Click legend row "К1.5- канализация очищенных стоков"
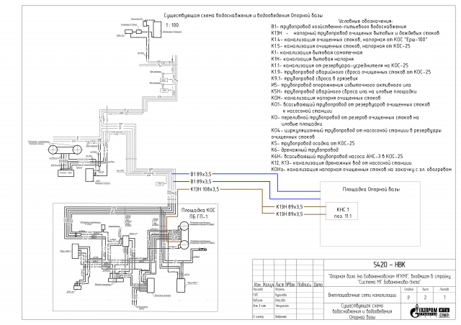The image size is (461, 325). [x=341, y=46]
